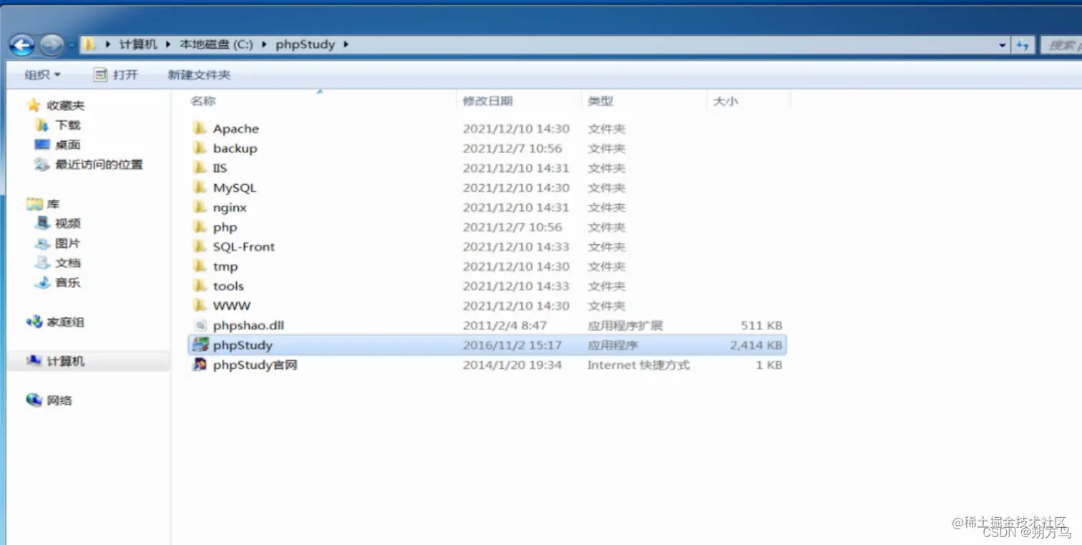Open 视频 library in the navigation pane
This screenshot has height=545, width=1082.
[x=68, y=223]
